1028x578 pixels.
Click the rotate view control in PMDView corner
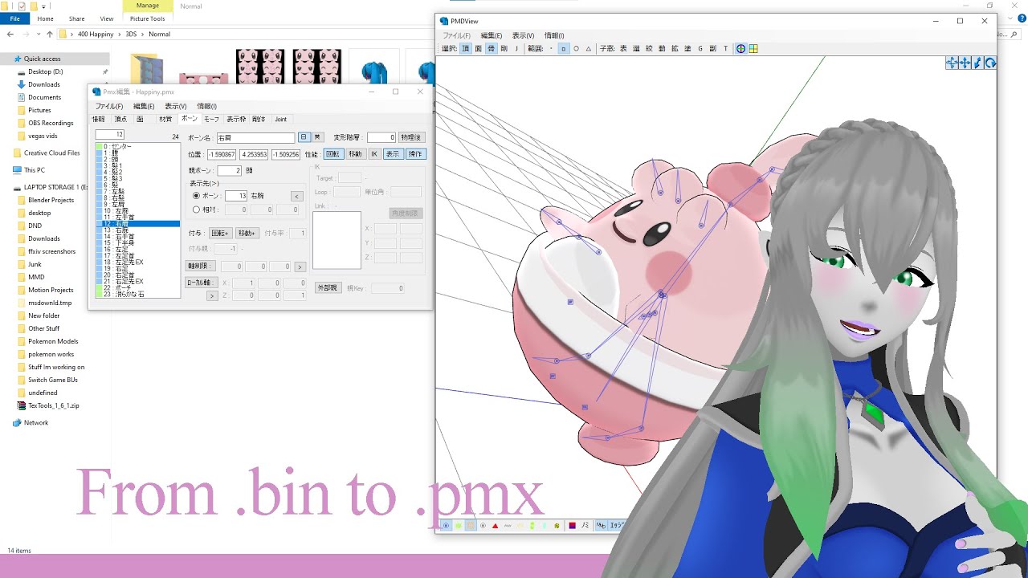(990, 63)
